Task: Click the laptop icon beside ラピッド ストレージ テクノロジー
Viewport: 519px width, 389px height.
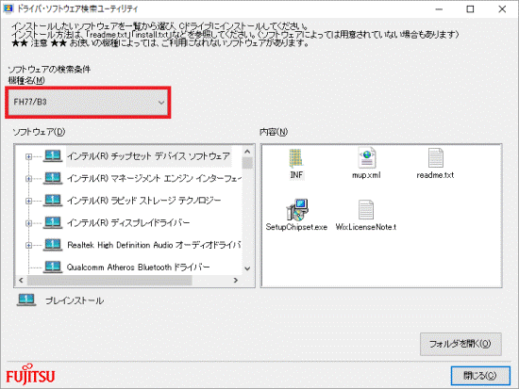Action: [53, 200]
